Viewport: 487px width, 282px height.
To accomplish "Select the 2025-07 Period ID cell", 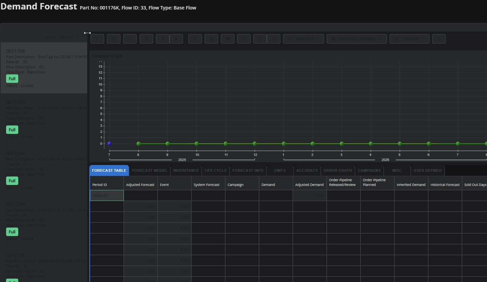I will click(x=107, y=195).
